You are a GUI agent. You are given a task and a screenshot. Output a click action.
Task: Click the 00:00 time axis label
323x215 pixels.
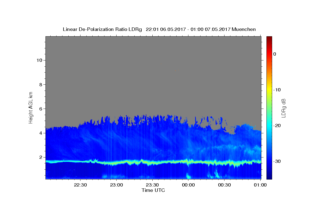coord(188,185)
